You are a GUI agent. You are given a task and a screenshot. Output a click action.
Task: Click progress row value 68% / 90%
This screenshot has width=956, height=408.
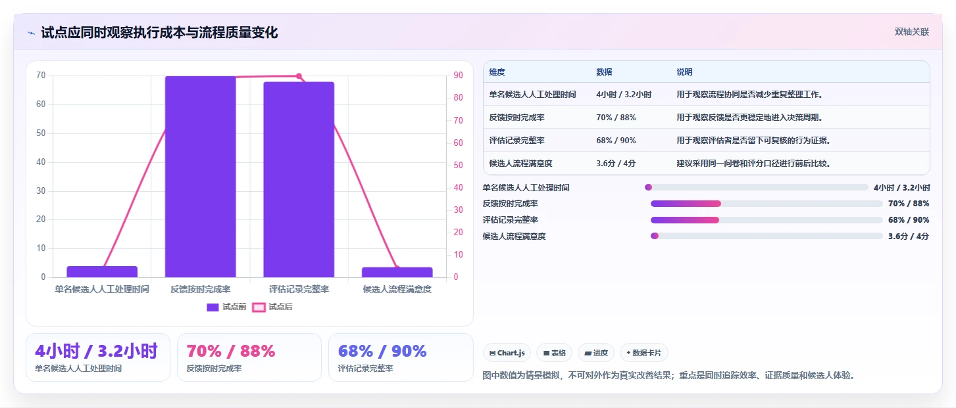click(x=909, y=219)
